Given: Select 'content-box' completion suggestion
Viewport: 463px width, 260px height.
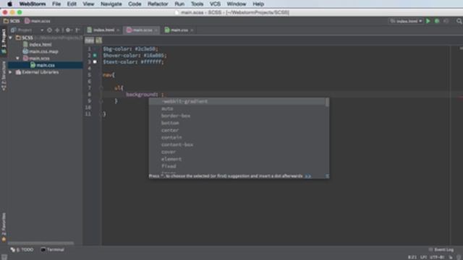Looking at the screenshot, I should coord(237,144).
